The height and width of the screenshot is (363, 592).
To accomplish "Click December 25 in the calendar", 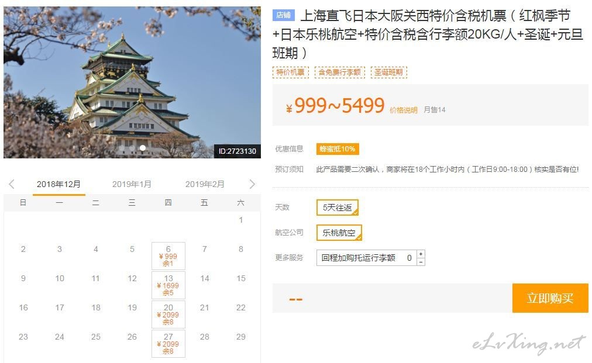I will 96,337.
